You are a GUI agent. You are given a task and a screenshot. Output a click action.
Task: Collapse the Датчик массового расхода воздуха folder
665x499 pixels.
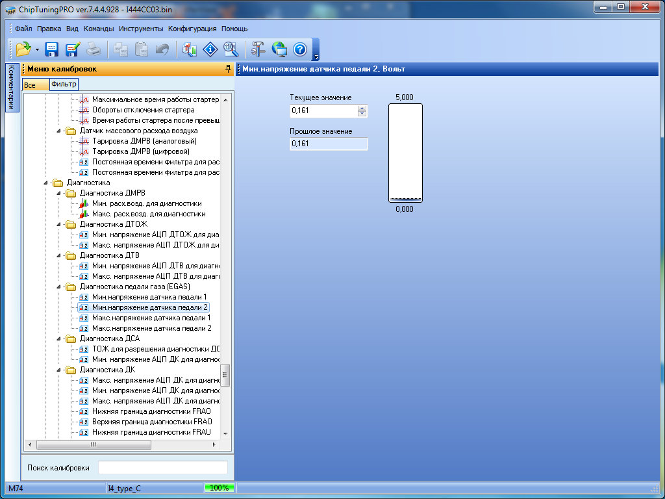[x=58, y=131]
